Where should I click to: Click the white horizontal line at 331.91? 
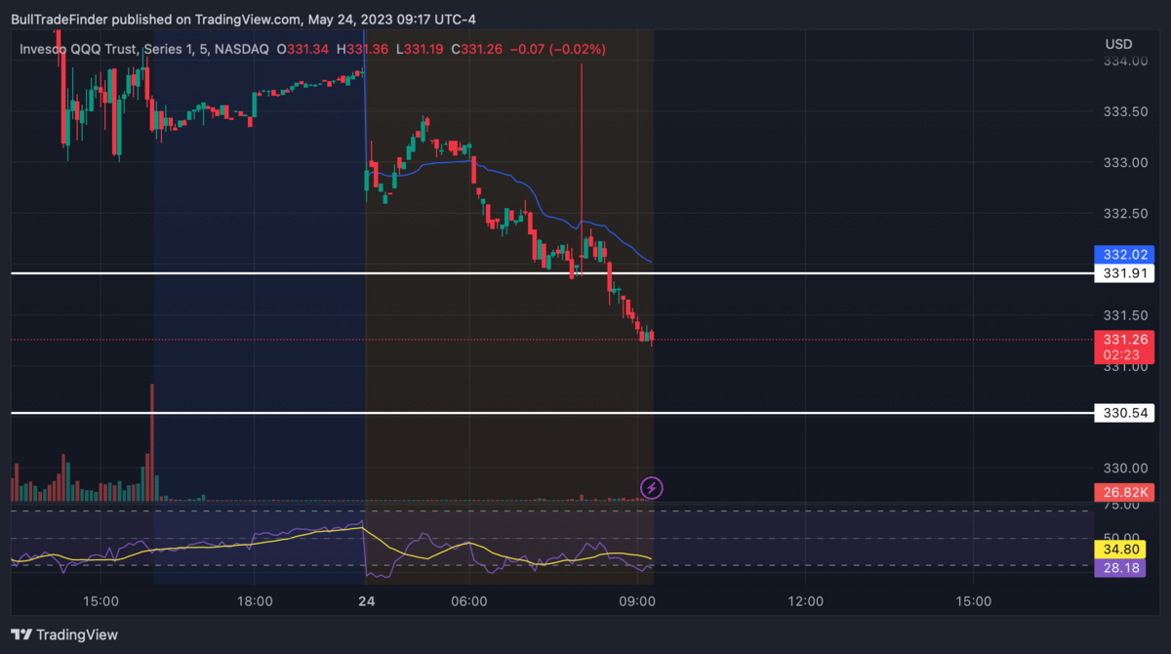(x=551, y=273)
